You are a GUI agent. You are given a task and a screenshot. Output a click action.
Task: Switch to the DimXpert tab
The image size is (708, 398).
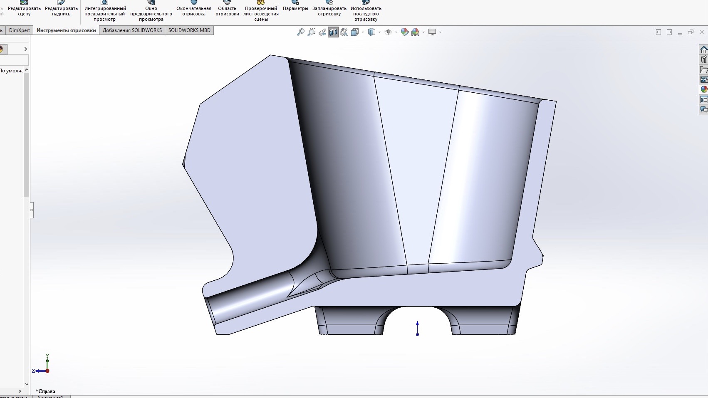coord(20,30)
